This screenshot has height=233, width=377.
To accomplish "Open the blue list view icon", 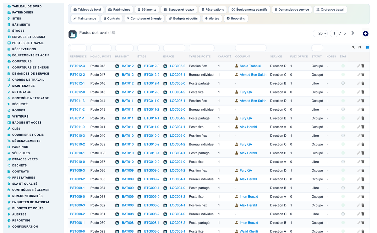I will [x=367, y=48].
